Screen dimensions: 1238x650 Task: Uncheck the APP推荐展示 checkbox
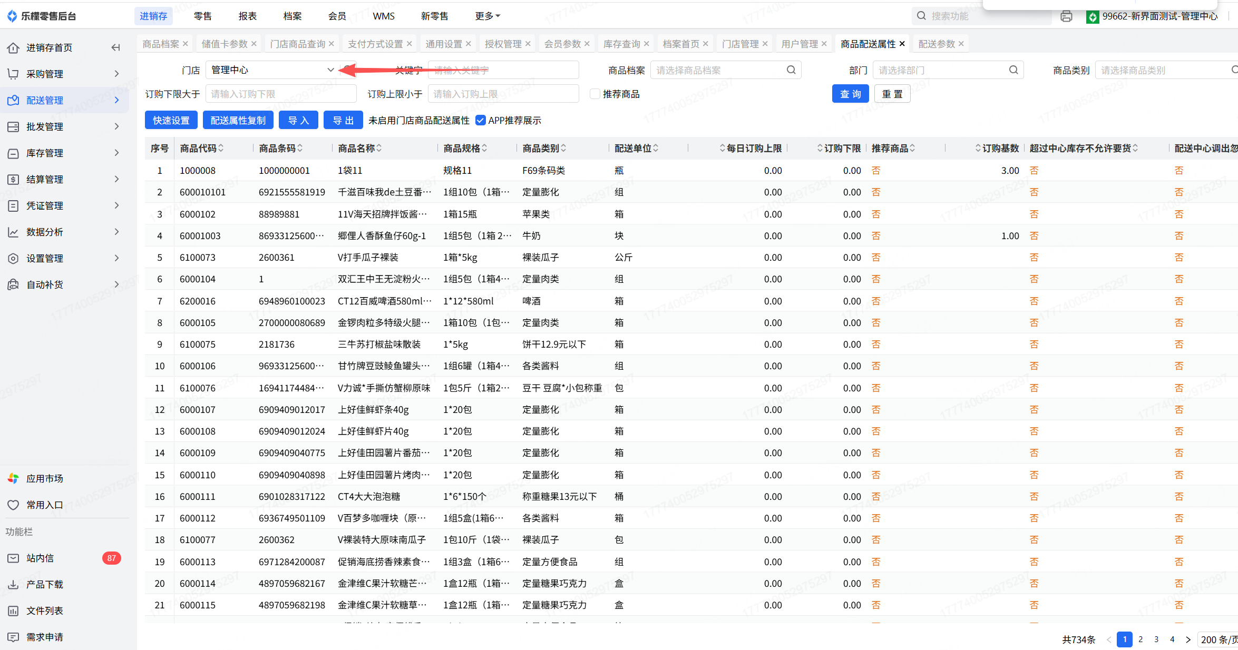(x=480, y=120)
